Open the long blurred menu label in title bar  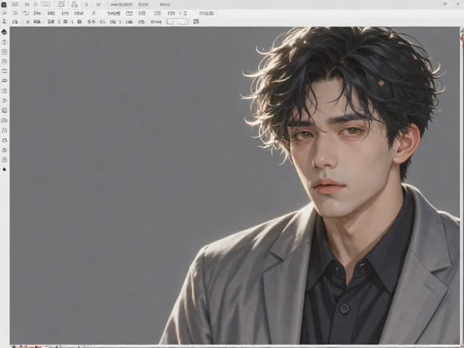(x=122, y=4)
